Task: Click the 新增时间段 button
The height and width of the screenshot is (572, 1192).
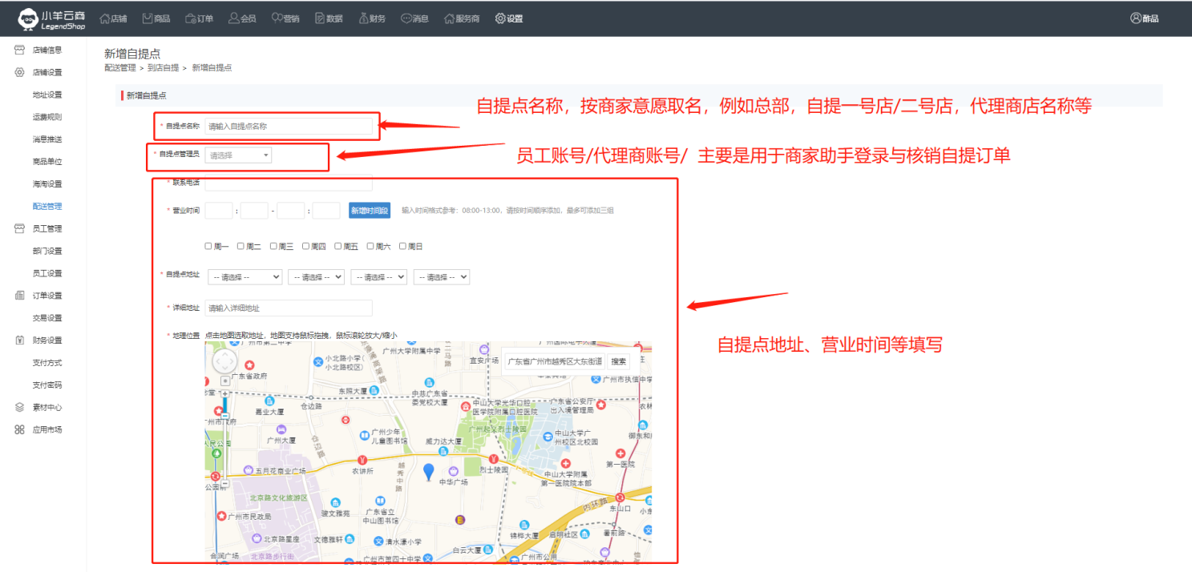Action: point(370,211)
